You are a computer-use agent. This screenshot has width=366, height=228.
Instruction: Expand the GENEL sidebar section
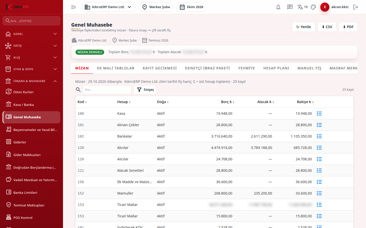[x=31, y=34]
